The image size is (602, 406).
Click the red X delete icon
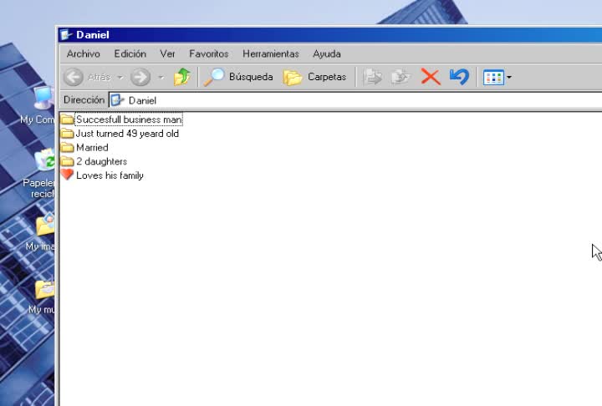[x=431, y=77]
